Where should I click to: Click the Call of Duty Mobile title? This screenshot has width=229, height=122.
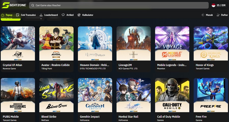(x=168, y=117)
